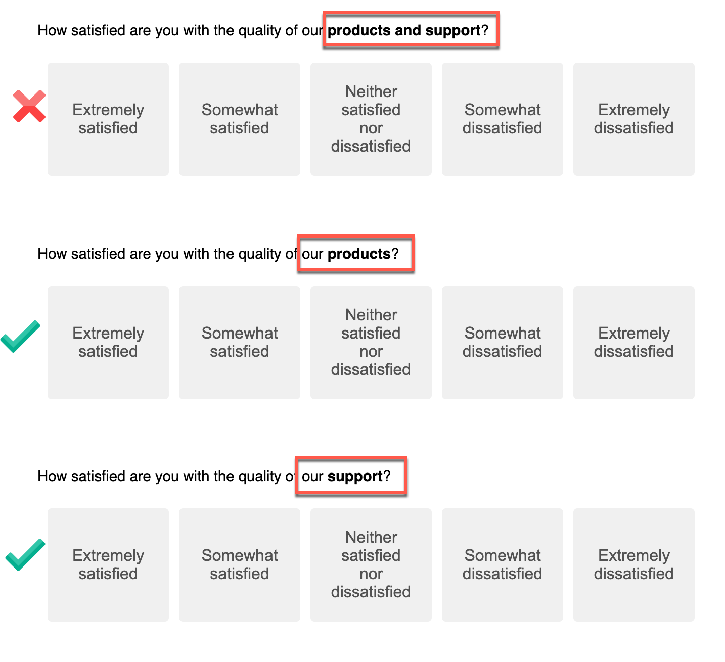Image resolution: width=725 pixels, height=662 pixels.
Task: Choose Extremely dissatisfied for products and support
Action: pos(634,119)
